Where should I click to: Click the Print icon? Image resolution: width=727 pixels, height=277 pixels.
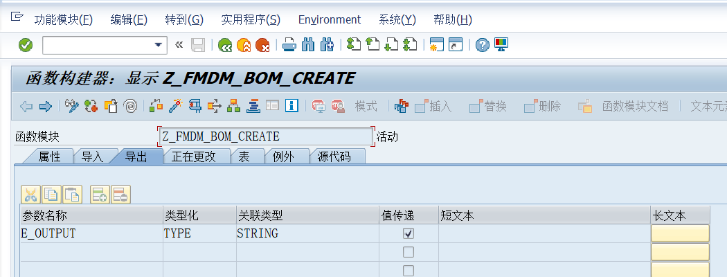pyautogui.click(x=290, y=45)
